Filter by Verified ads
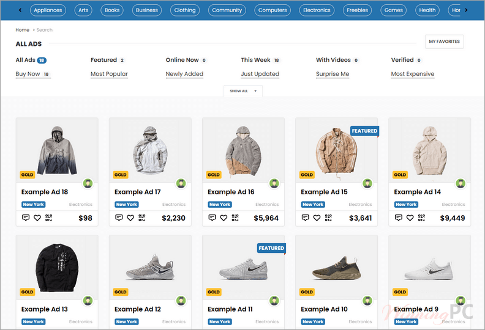The height and width of the screenshot is (330, 485). coord(406,60)
